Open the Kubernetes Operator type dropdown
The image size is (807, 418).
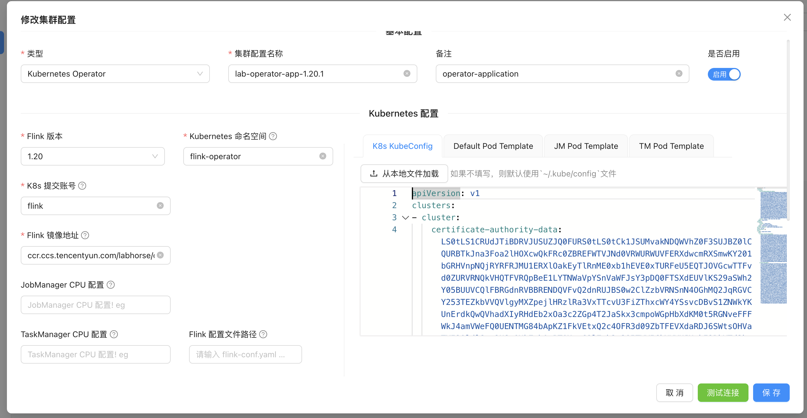[115, 74]
